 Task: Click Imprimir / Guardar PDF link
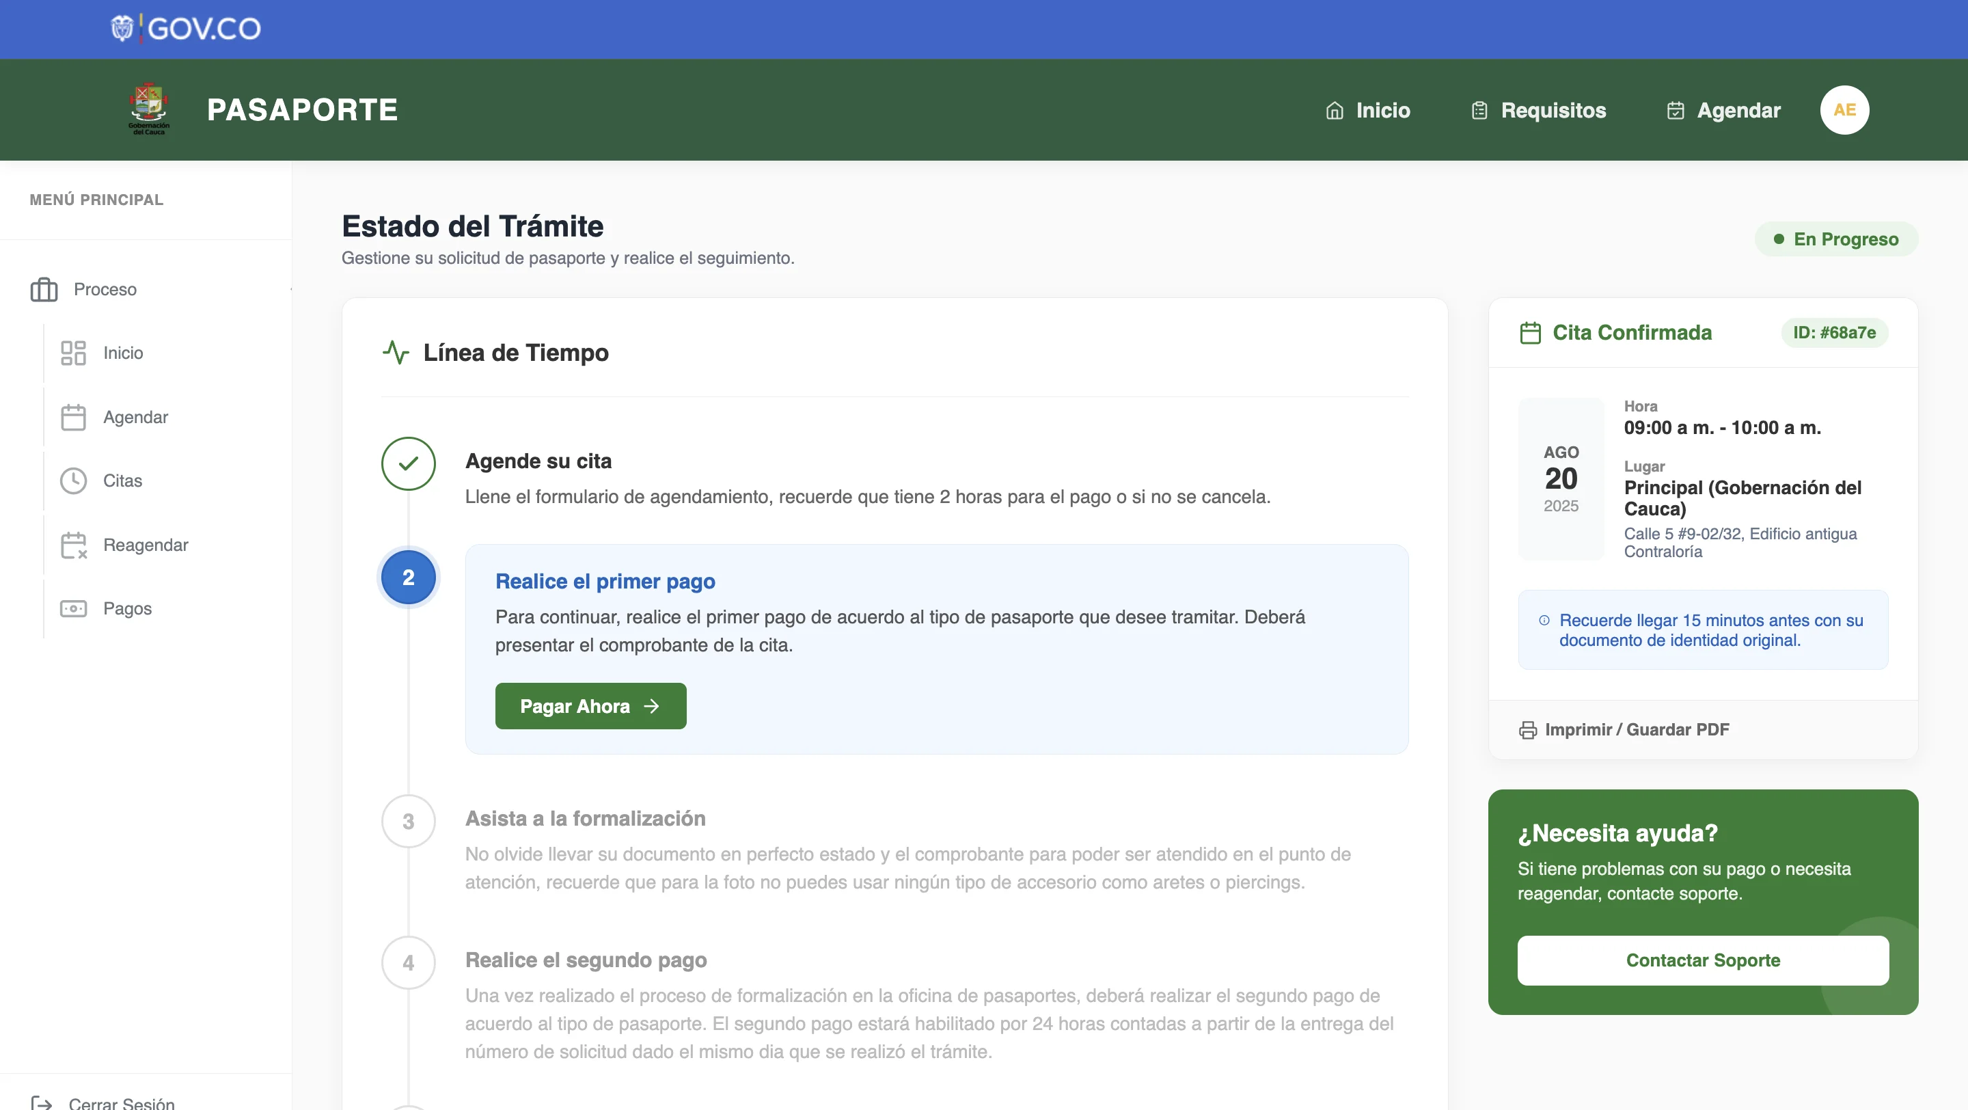1637,729
